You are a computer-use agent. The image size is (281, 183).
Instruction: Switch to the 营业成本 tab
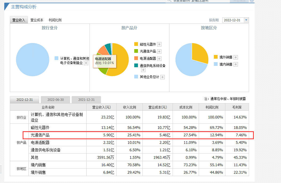(37, 20)
